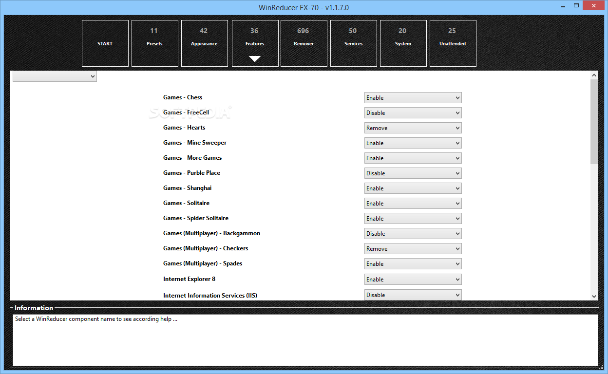608x374 pixels.
Task: Open the Internet Information Services (IIS) dropdown
Action: click(413, 295)
